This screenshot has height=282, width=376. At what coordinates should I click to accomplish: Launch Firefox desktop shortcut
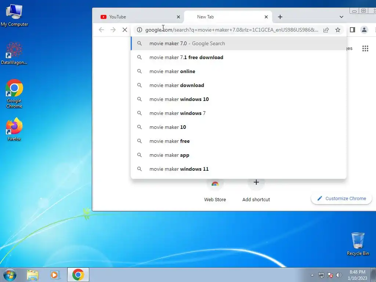[x=14, y=129]
